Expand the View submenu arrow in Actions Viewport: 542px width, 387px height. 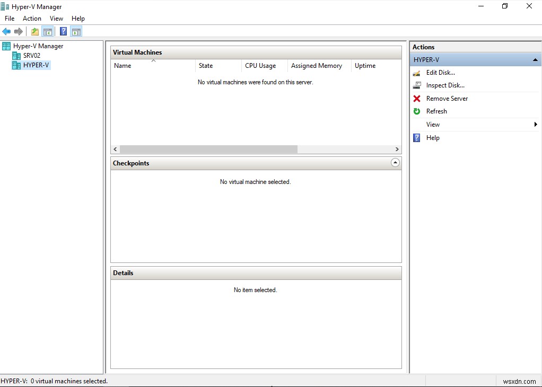click(536, 125)
